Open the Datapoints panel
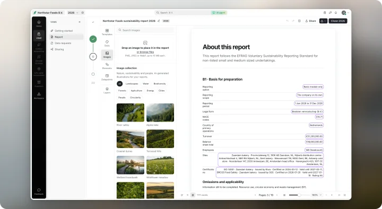Viewport: 382px width, 209px height. tap(107, 77)
